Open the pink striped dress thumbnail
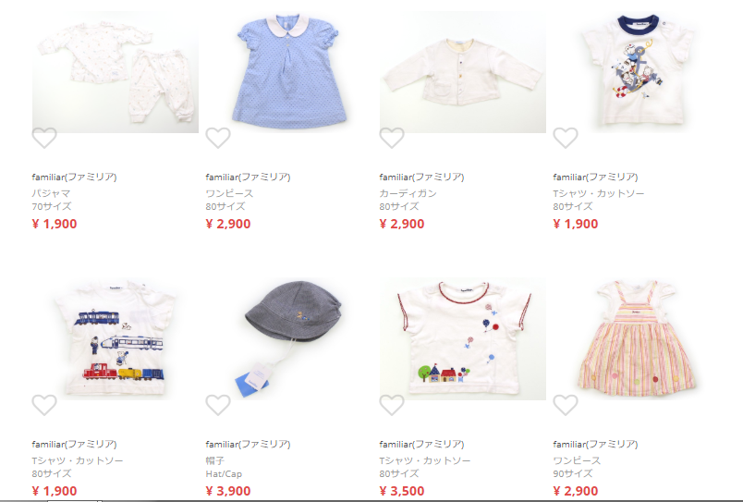The width and height of the screenshot is (743, 502). pyautogui.click(x=637, y=339)
